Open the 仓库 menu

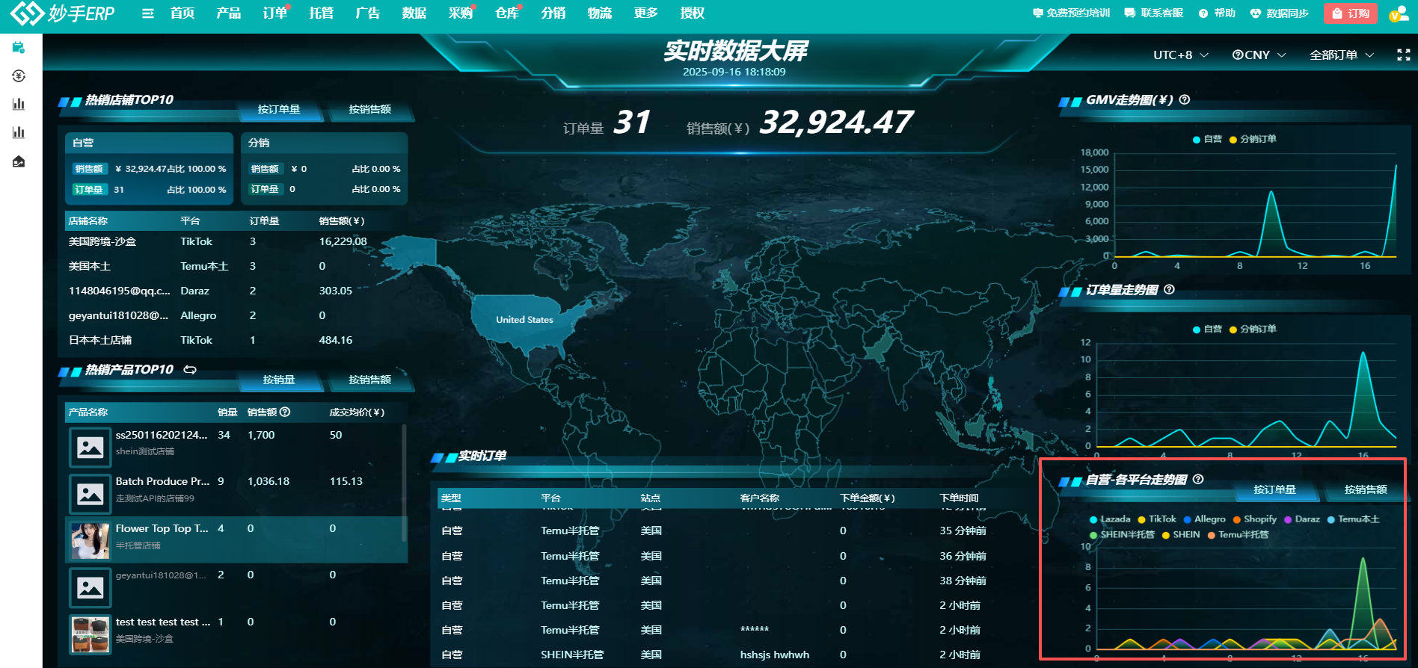(x=507, y=13)
